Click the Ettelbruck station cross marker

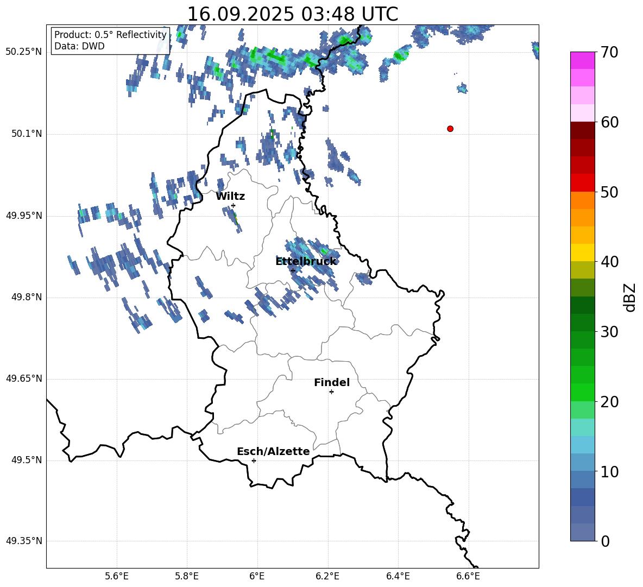tap(293, 270)
